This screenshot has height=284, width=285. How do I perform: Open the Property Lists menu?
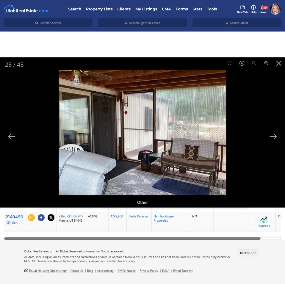[99, 9]
